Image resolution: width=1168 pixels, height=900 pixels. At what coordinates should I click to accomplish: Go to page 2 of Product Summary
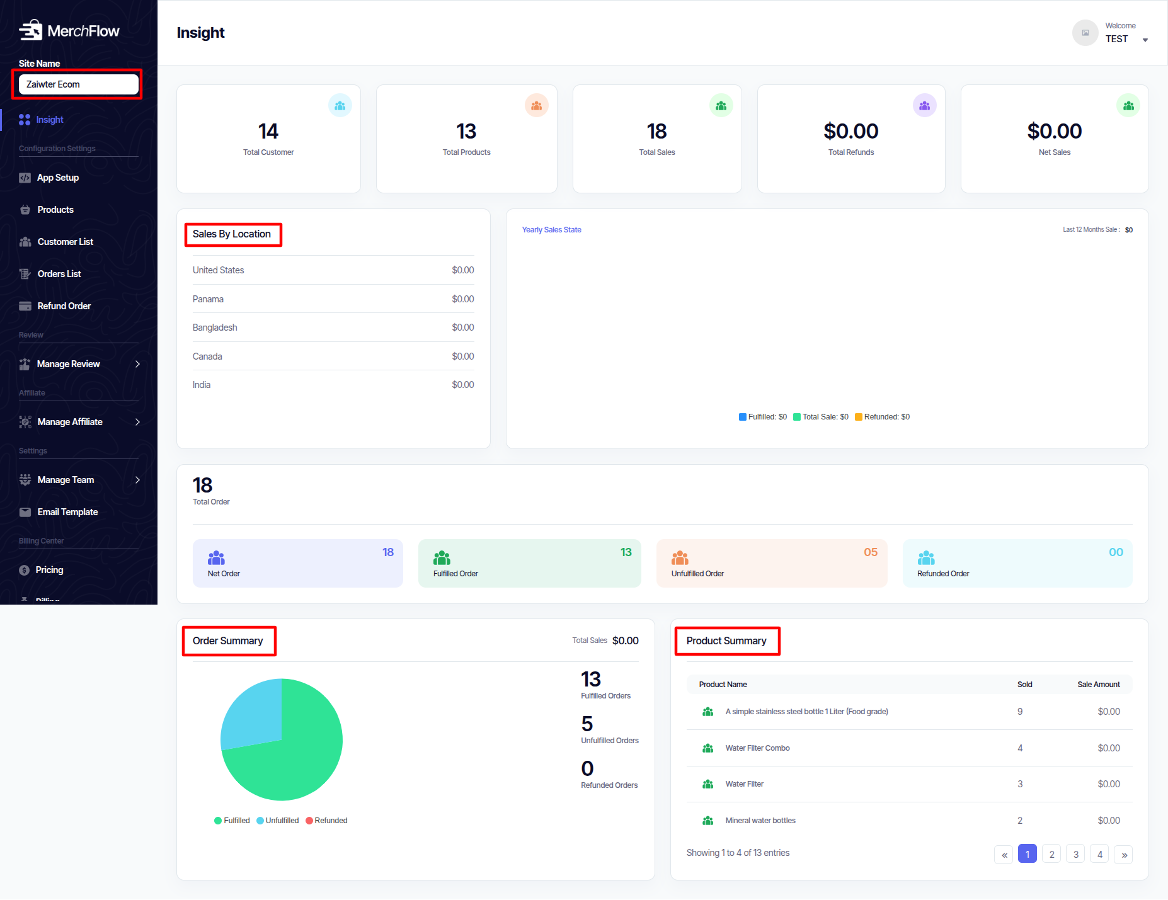(x=1051, y=854)
